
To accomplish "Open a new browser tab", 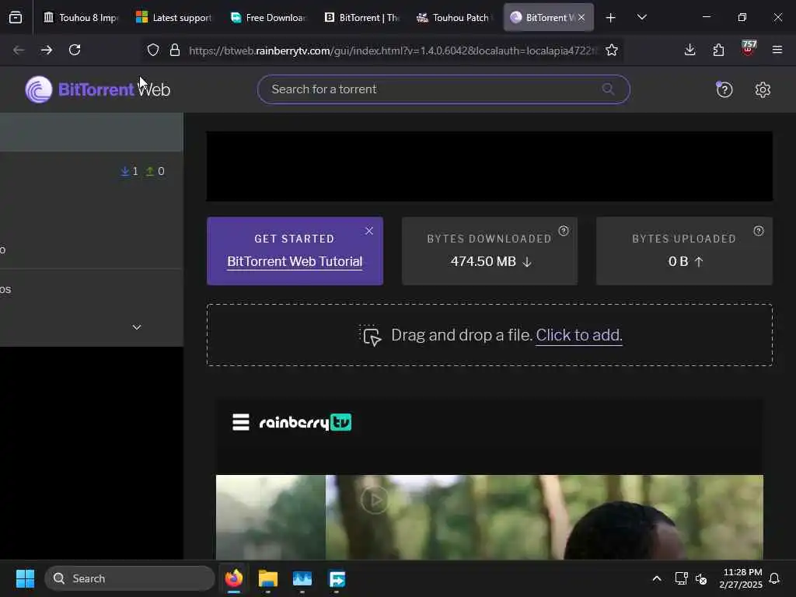I will click(x=611, y=18).
